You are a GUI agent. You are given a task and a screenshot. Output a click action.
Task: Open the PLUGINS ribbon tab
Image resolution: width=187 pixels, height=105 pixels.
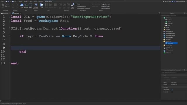(41, 1)
